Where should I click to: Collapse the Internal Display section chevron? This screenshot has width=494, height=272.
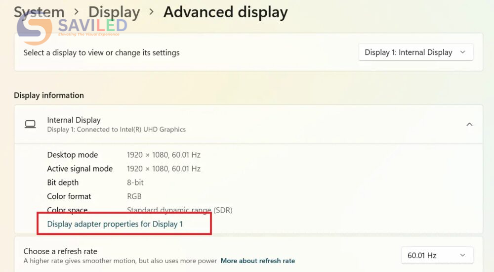(x=469, y=124)
